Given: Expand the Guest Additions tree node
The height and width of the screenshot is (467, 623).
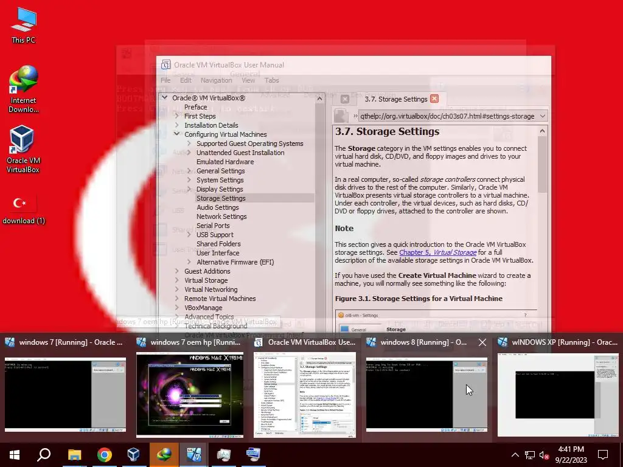Looking at the screenshot, I should 177,271.
